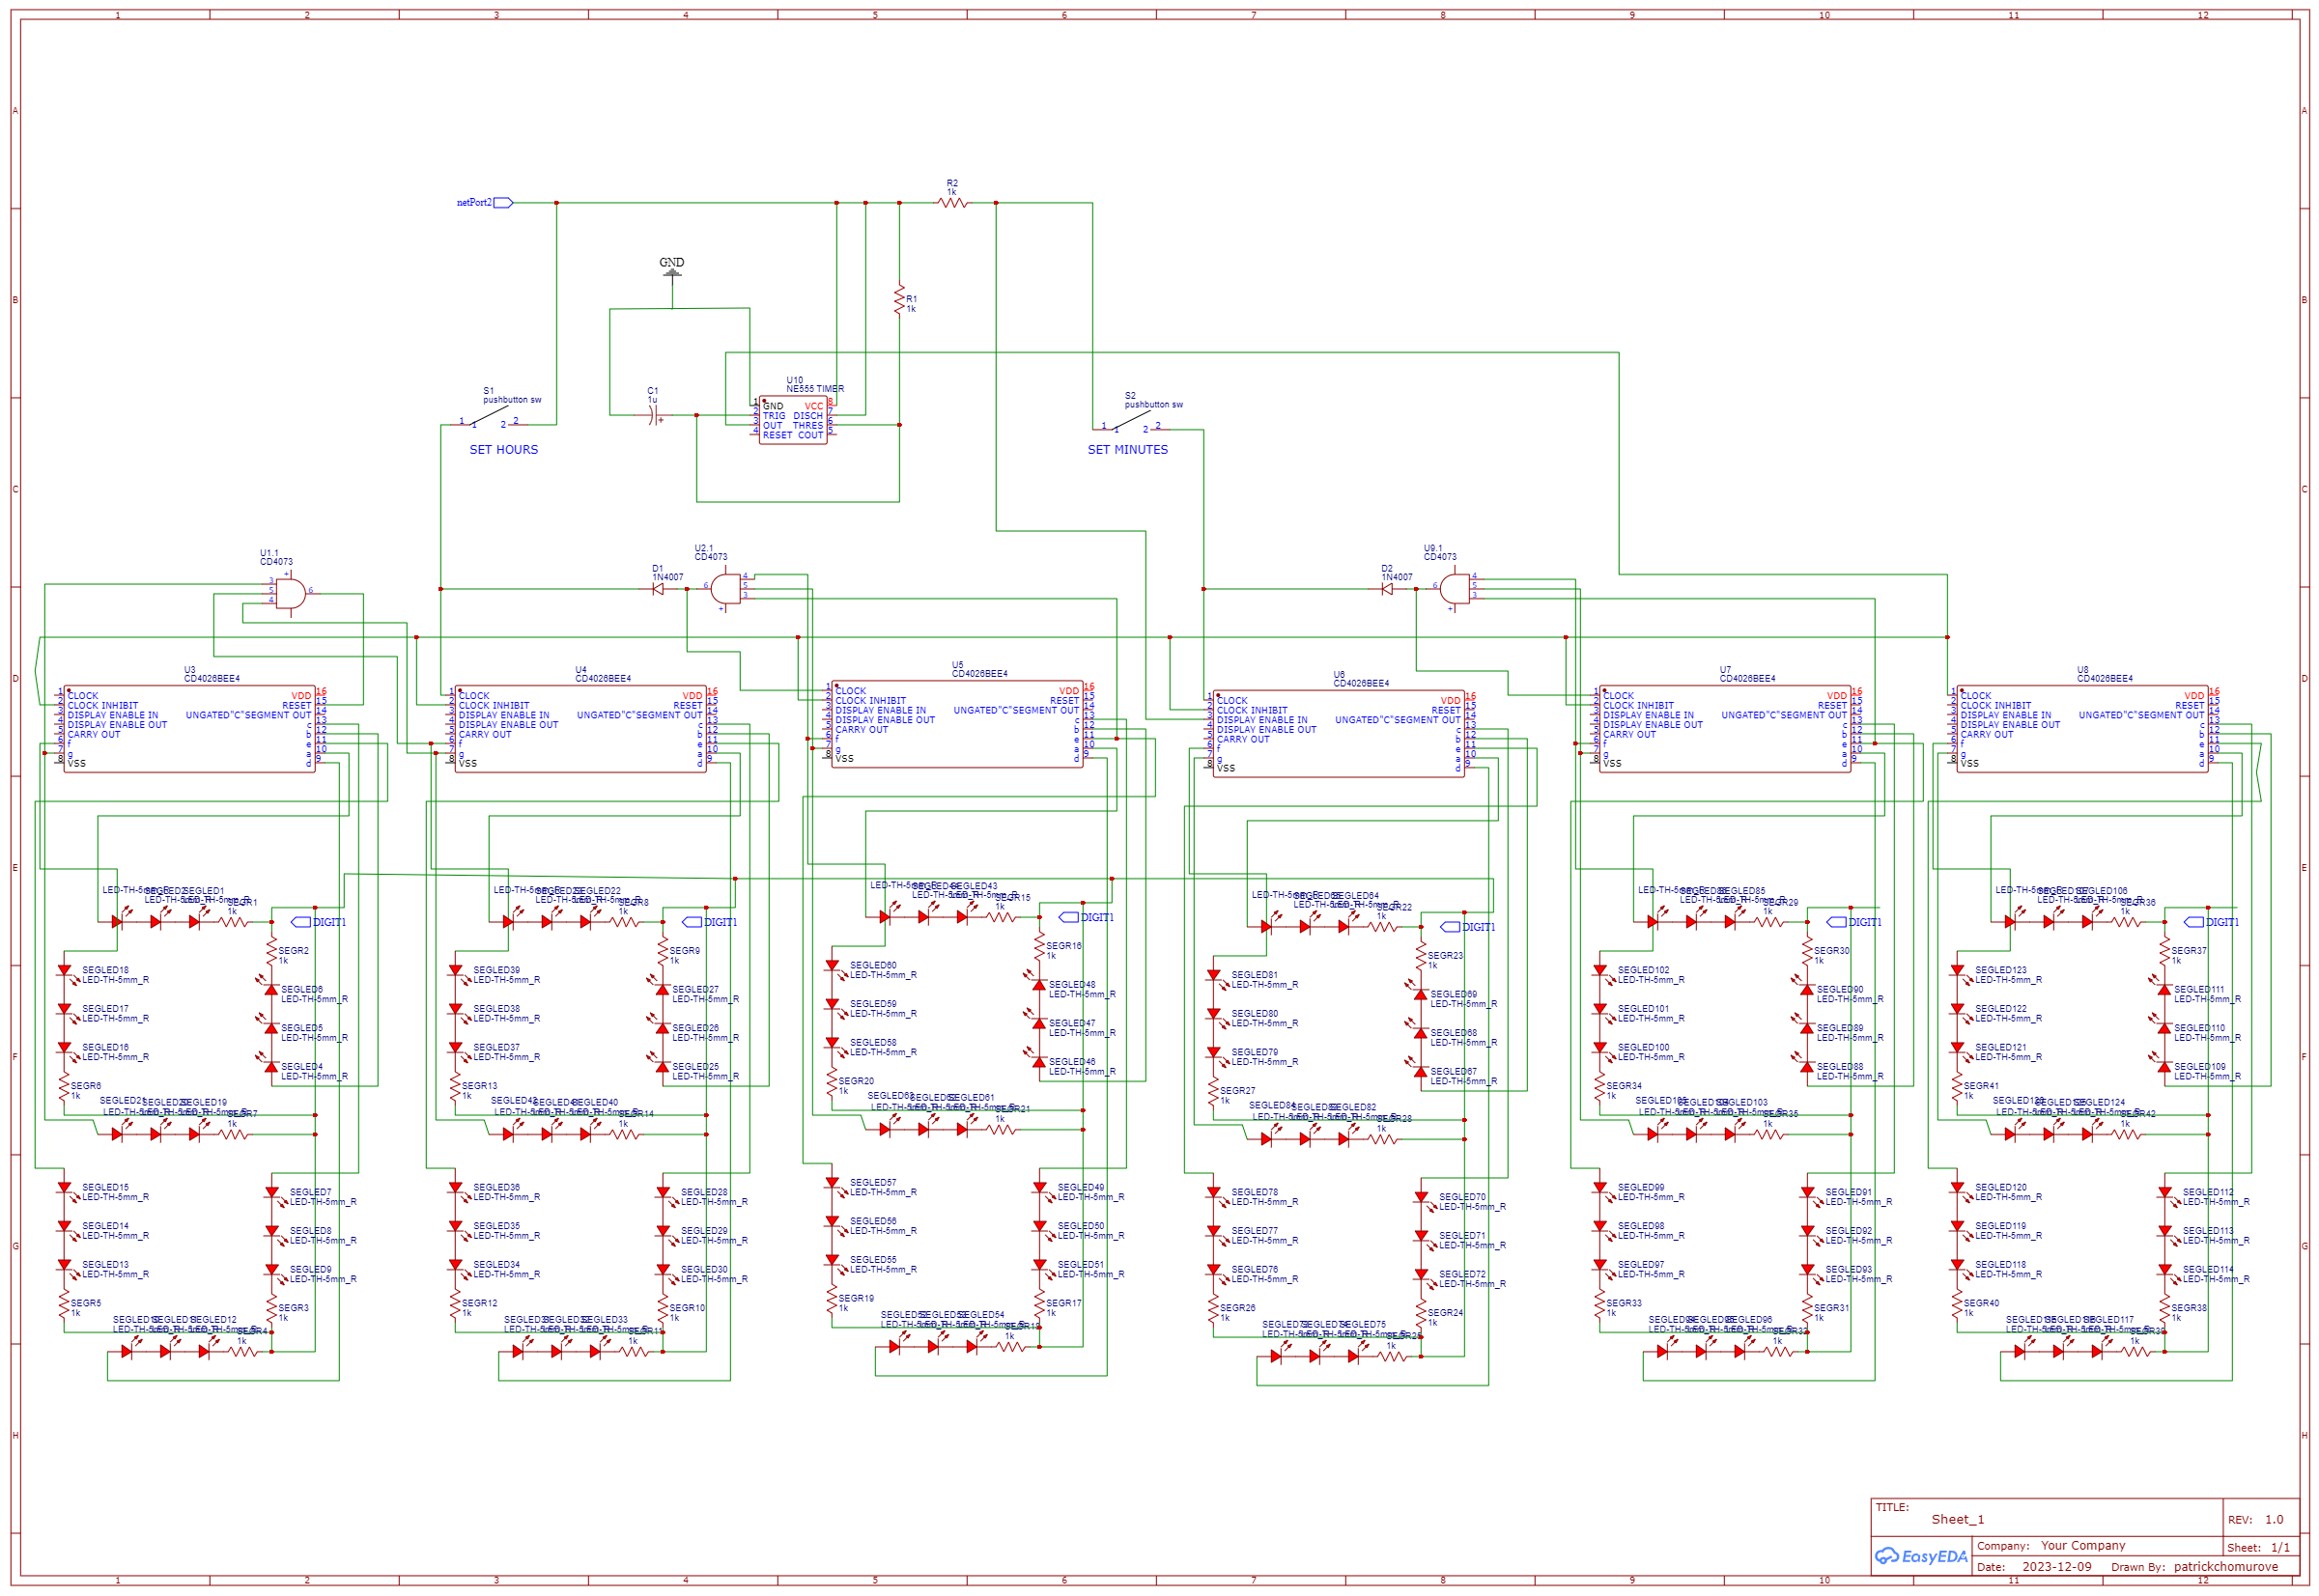
Task: Click the EasyEDA logo in title block
Action: click(1920, 1557)
